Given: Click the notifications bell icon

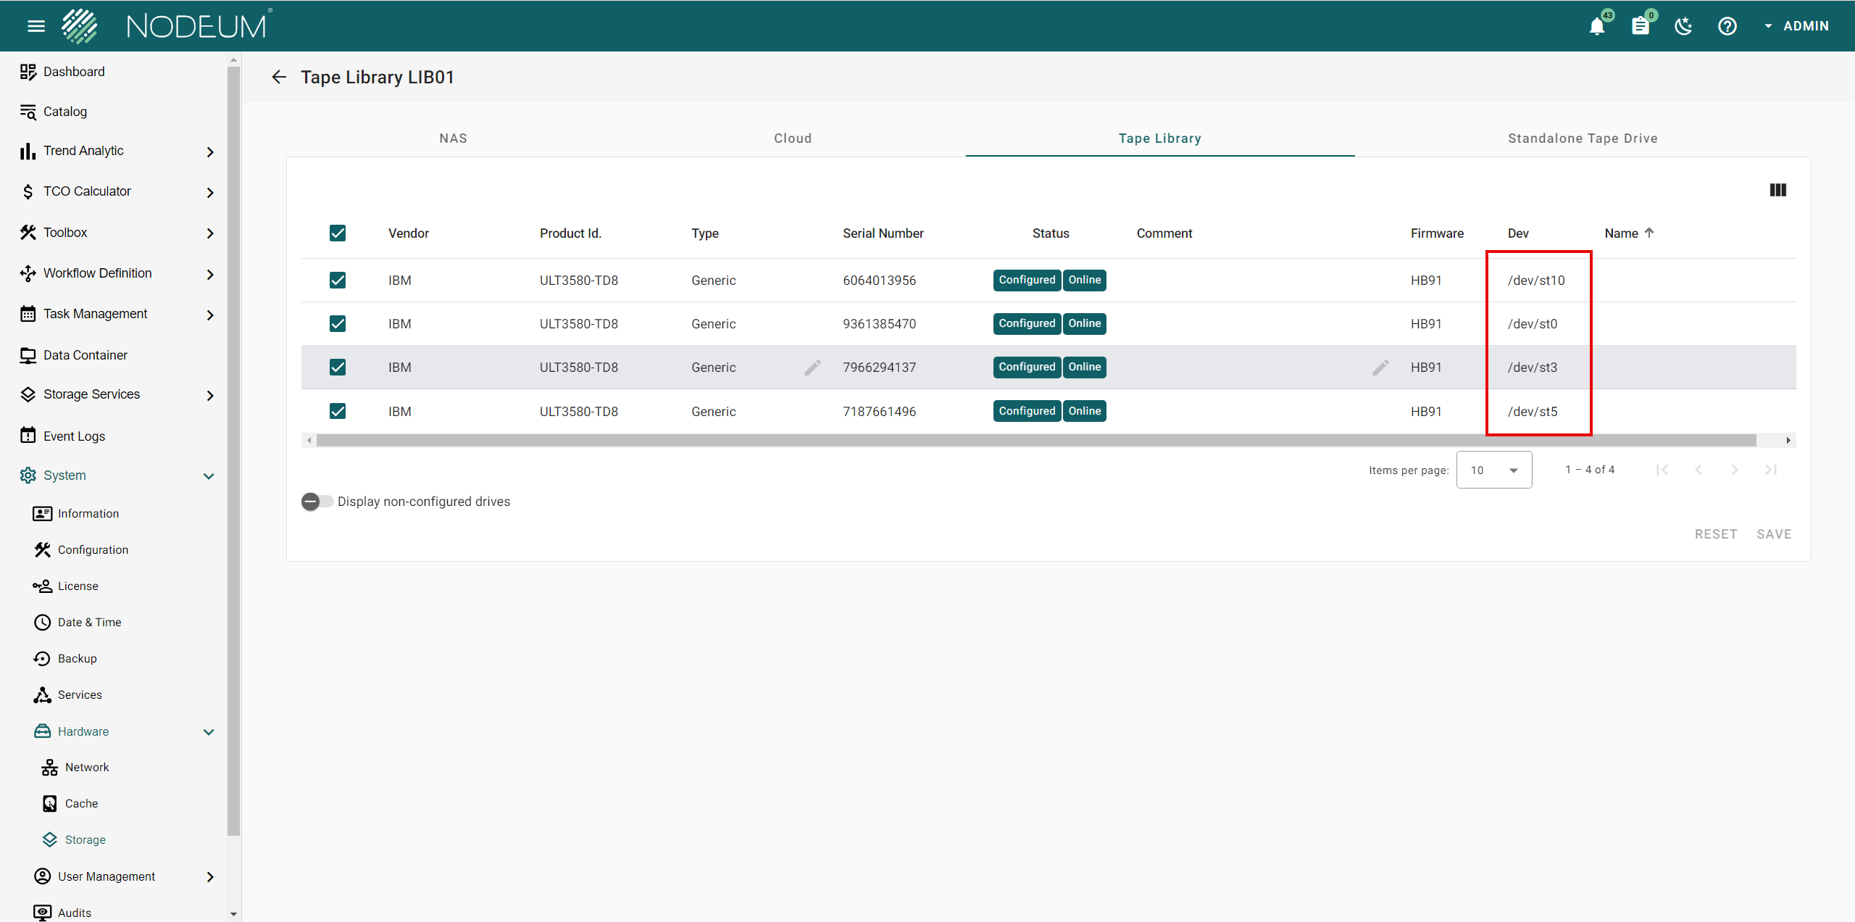Looking at the screenshot, I should [1596, 26].
